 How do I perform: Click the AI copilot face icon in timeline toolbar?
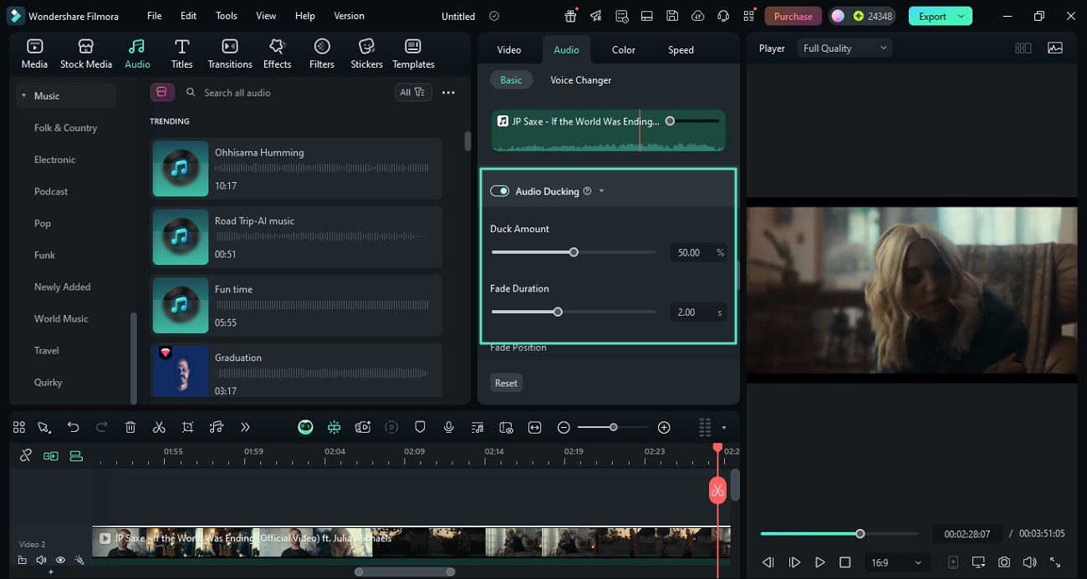coord(305,427)
